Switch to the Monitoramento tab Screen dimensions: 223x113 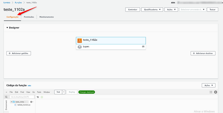coord(47,17)
